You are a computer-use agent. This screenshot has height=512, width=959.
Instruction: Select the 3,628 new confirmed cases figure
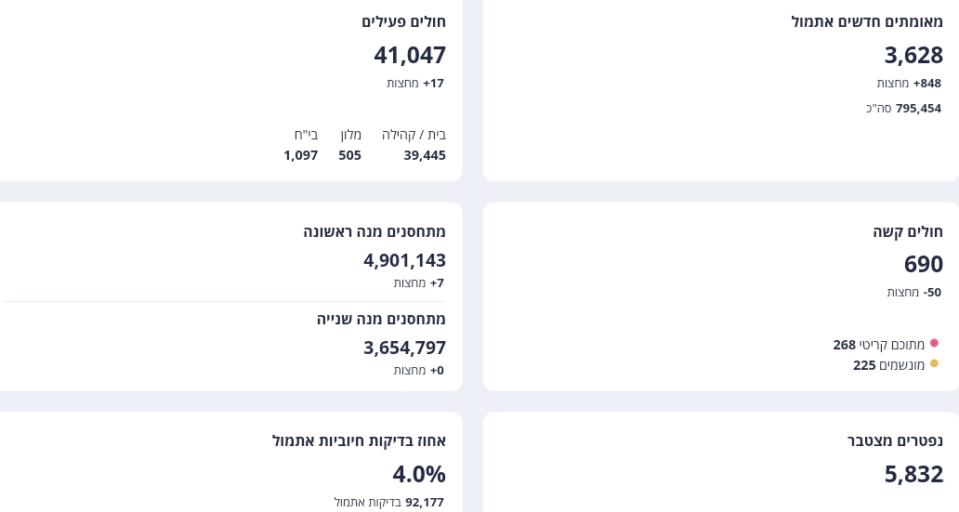(x=913, y=56)
